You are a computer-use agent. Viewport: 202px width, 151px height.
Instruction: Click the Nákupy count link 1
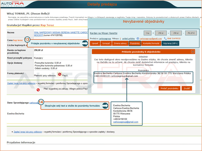[x=120, y=39]
